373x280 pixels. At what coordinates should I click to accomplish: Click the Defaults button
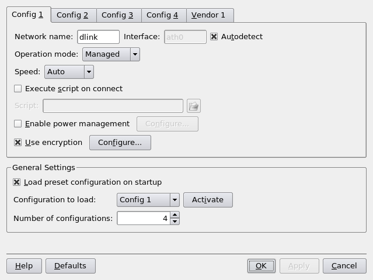pos(70,266)
